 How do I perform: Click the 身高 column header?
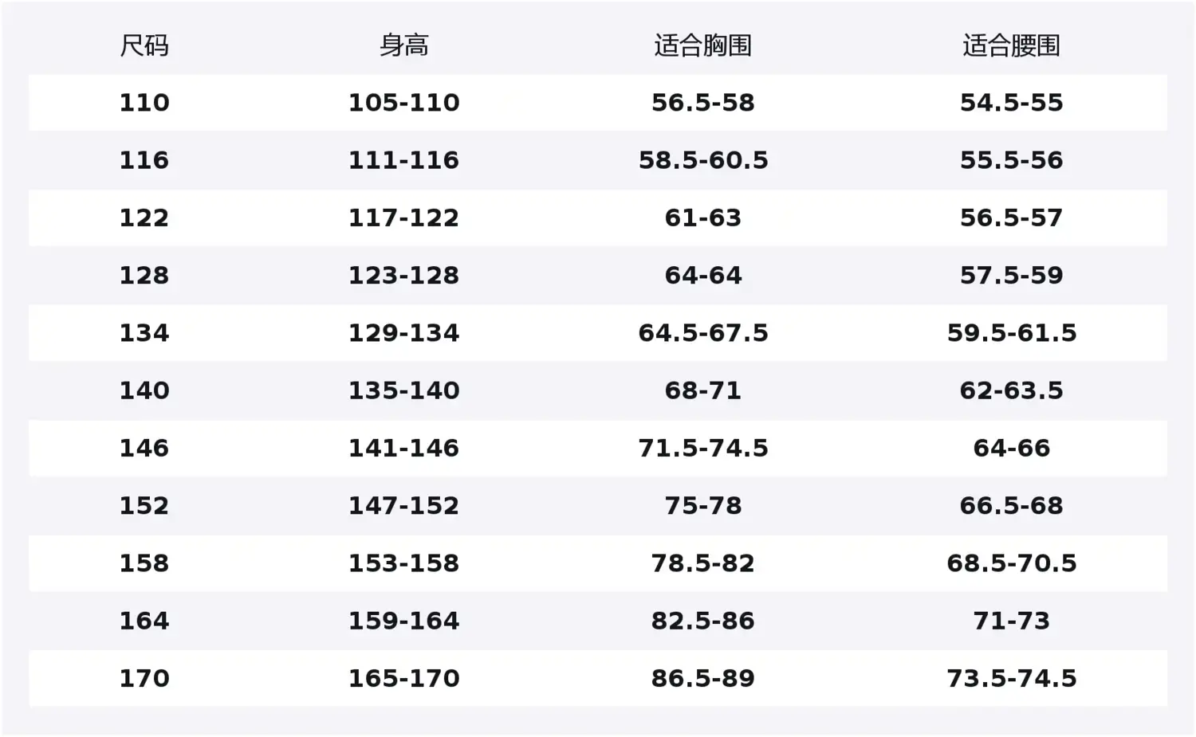pyautogui.click(x=403, y=45)
